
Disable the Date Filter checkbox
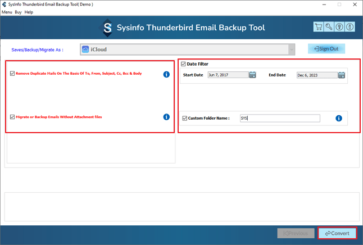[x=184, y=64]
